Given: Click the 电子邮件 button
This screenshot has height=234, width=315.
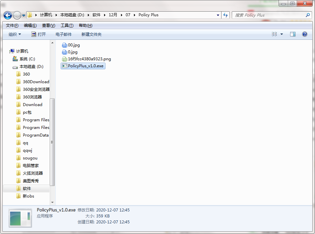Looking at the screenshot, I should click(x=64, y=34).
